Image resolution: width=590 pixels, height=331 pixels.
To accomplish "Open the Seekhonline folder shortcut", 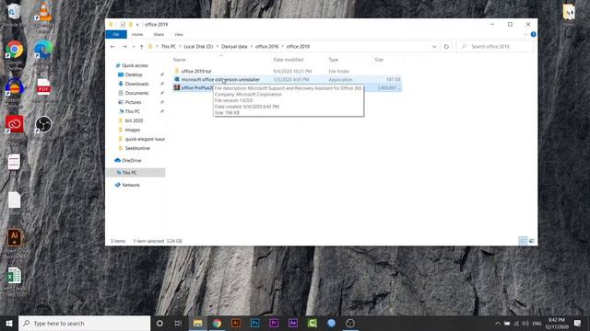I will point(137,148).
